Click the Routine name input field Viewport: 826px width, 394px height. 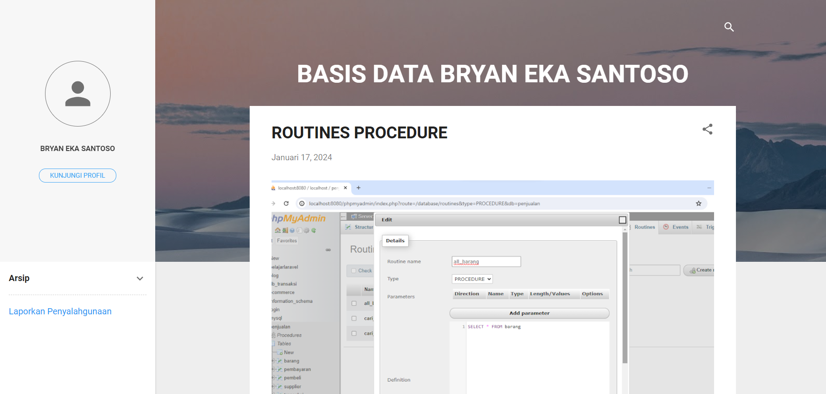click(x=486, y=261)
